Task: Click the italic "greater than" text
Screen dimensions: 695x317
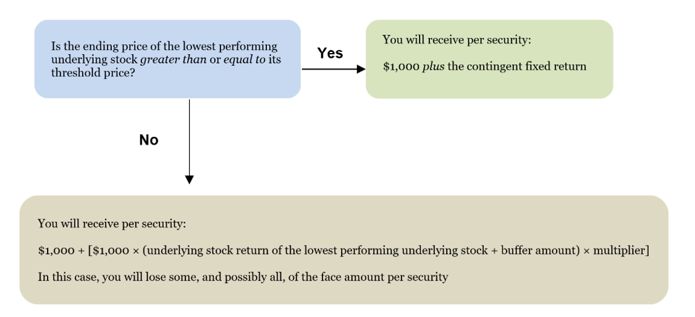Action: coord(174,59)
